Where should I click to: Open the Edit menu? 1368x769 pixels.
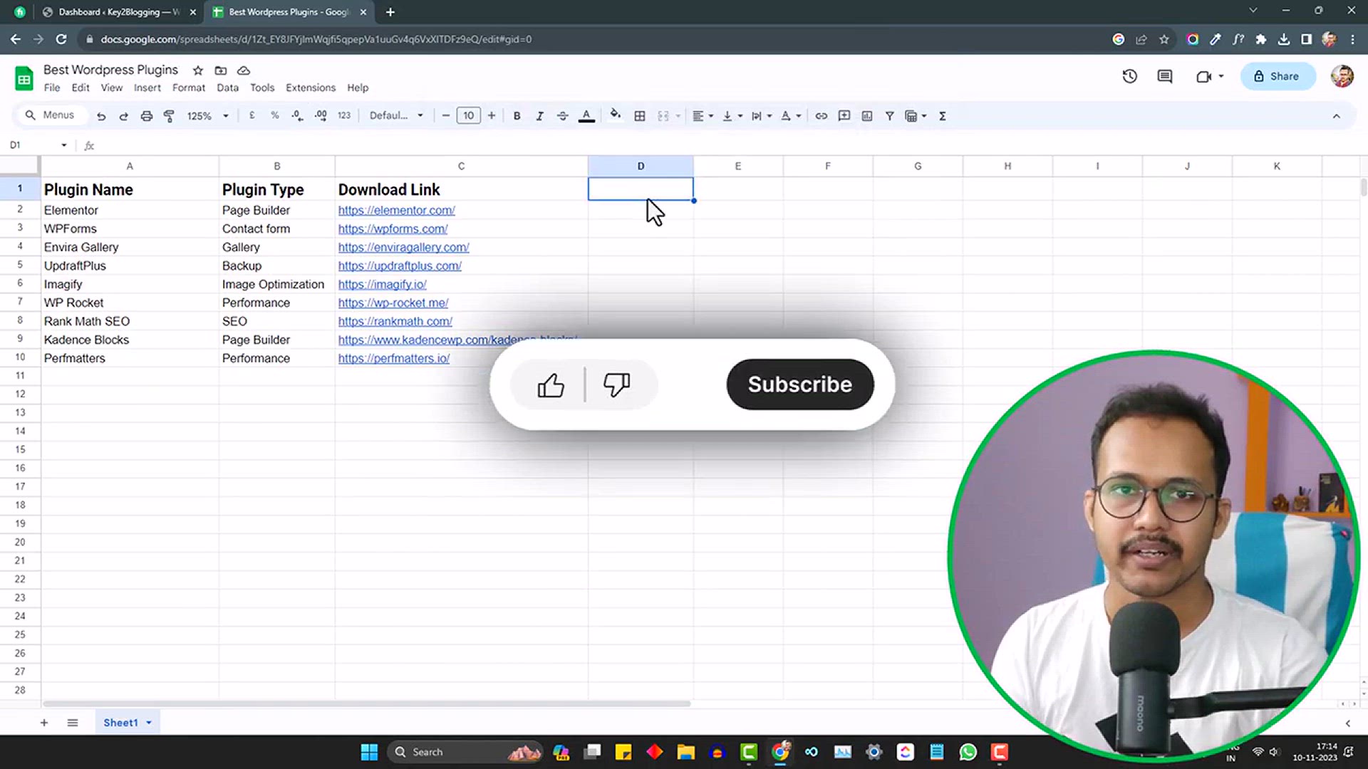81,88
